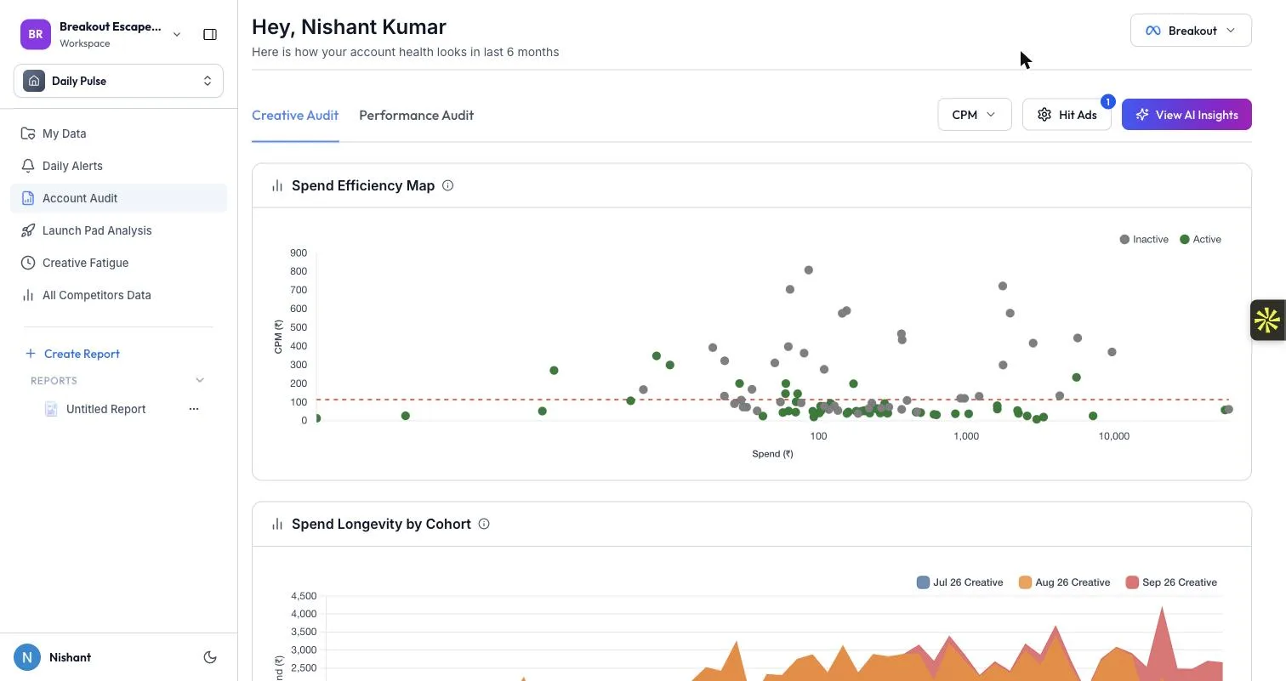Toggle the Sep 26 Creative legend series
This screenshot has height=681, width=1286.
pyautogui.click(x=1171, y=582)
